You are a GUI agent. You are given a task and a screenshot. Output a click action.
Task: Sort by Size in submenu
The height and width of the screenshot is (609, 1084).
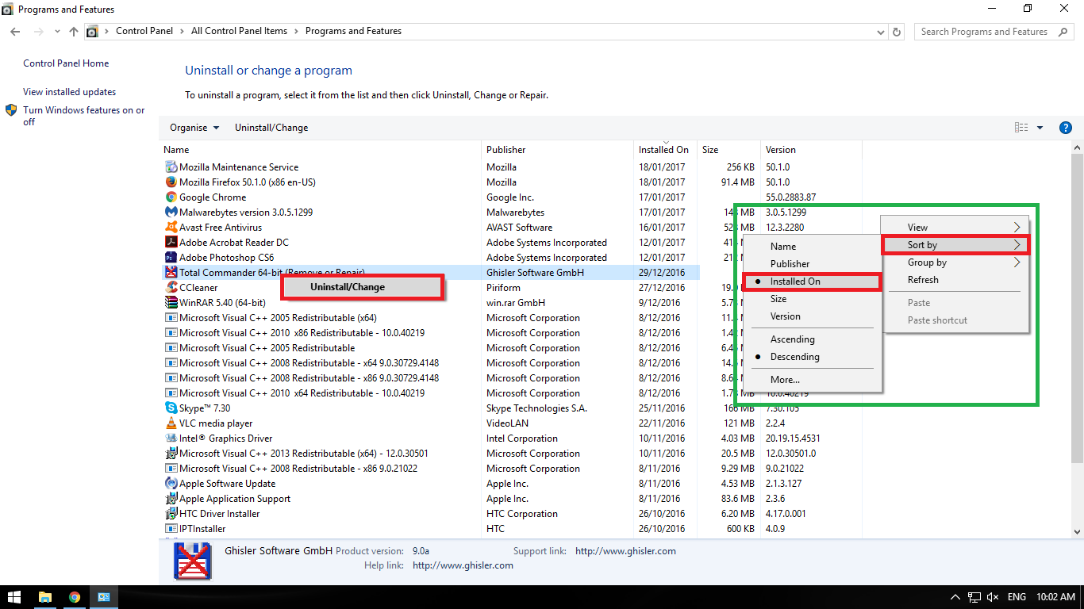pyautogui.click(x=812, y=299)
